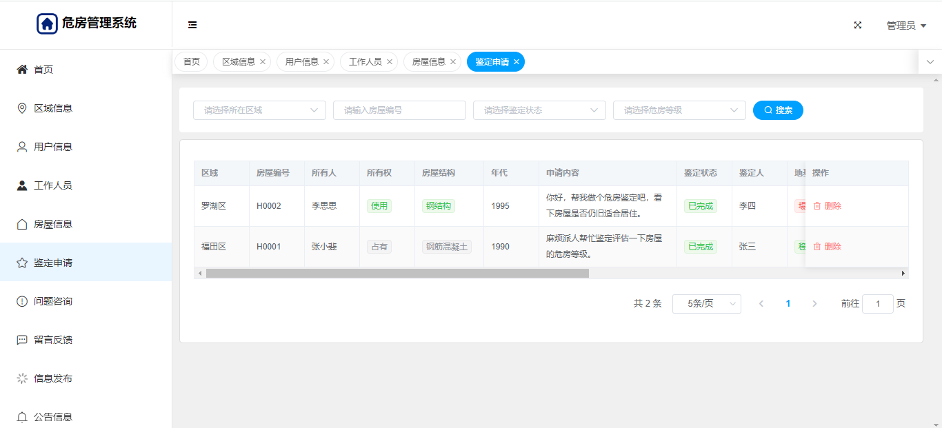Expand the 请选择危房等级 dropdown
The width and height of the screenshot is (942, 428).
click(x=679, y=110)
